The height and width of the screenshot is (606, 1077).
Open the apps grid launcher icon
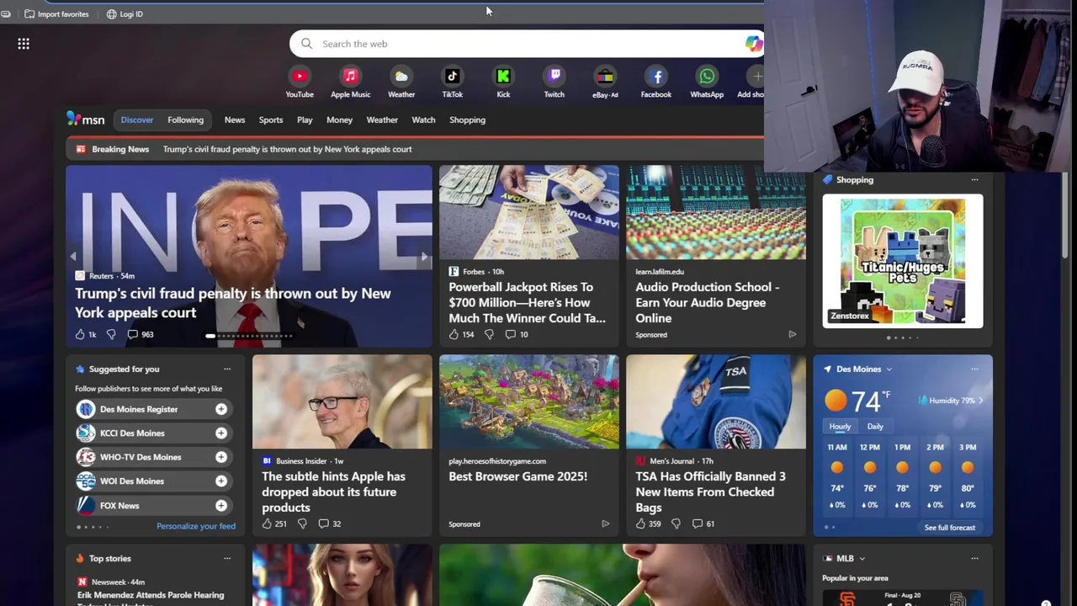pyautogui.click(x=24, y=44)
